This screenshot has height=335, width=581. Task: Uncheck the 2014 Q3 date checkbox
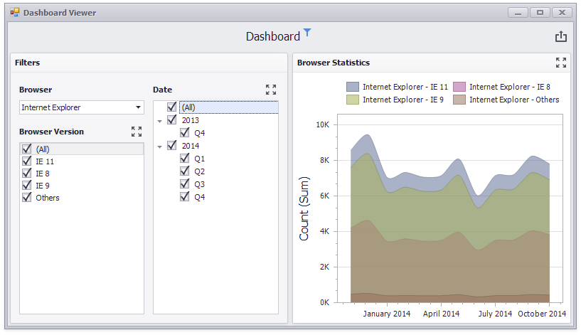point(184,184)
